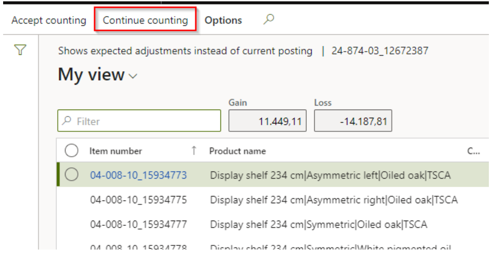This screenshot has width=492, height=254.
Task: Open item link 04-008-10_15934773
Action: 138,175
